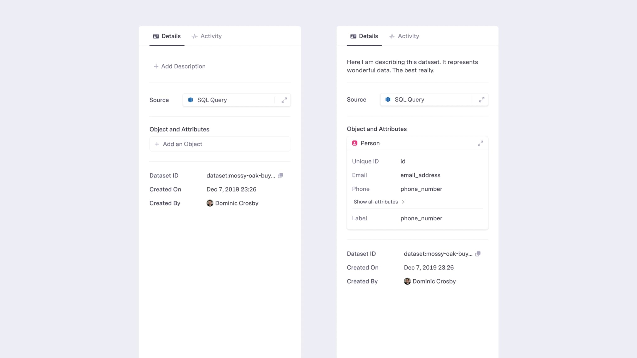This screenshot has height=358, width=637.
Task: Open the Details tab in left panel
Action: tap(167, 36)
